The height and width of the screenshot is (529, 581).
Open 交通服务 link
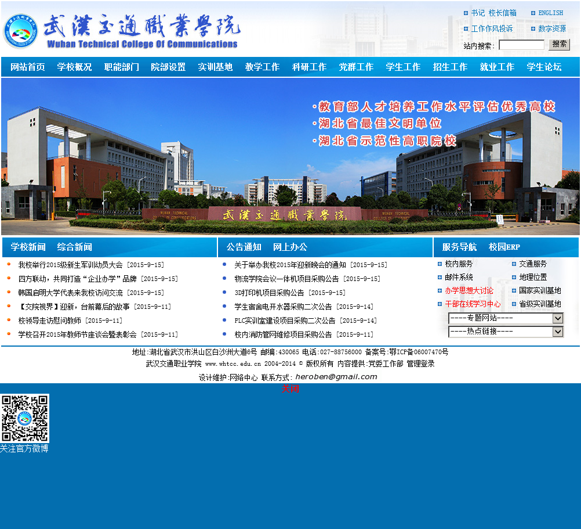(x=533, y=264)
